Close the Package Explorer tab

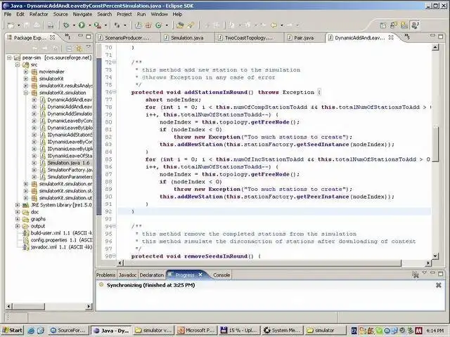tap(52, 37)
